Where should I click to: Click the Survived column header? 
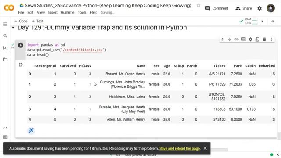[68, 66]
